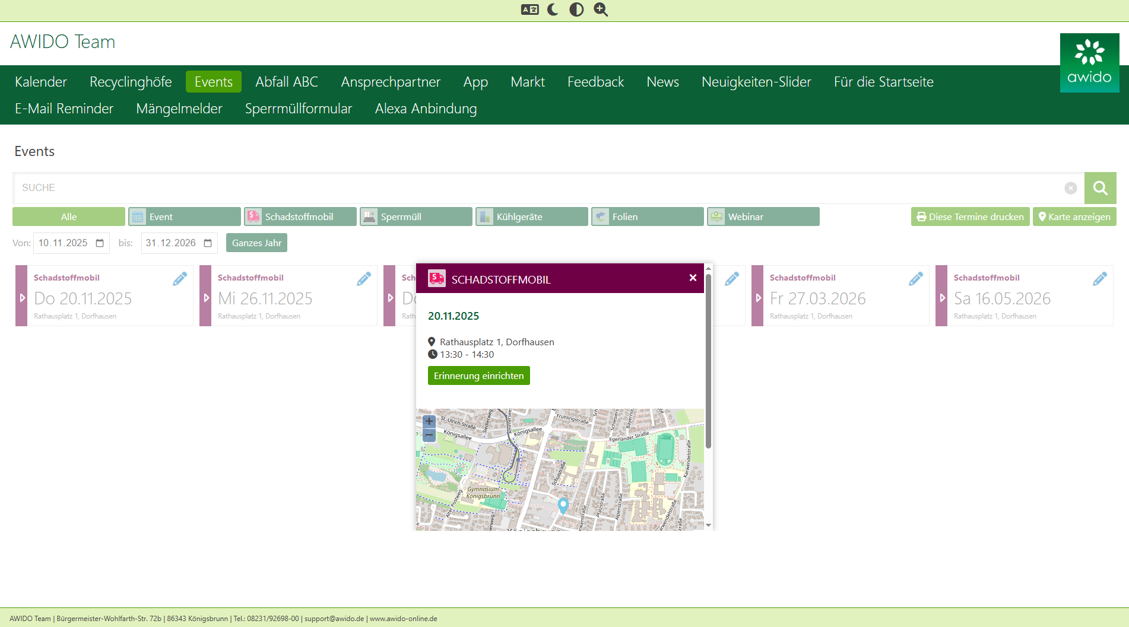Toggle high contrast mode icon
Viewport: 1129px width, 627px height.
tap(576, 9)
